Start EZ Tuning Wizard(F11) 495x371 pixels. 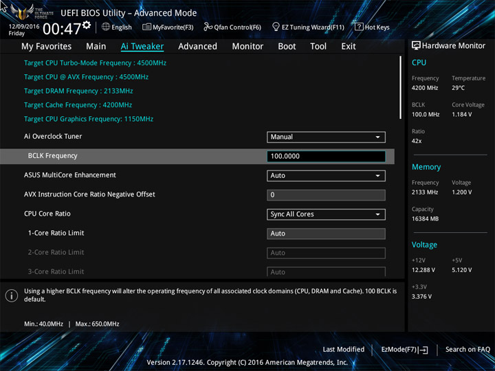tap(308, 27)
